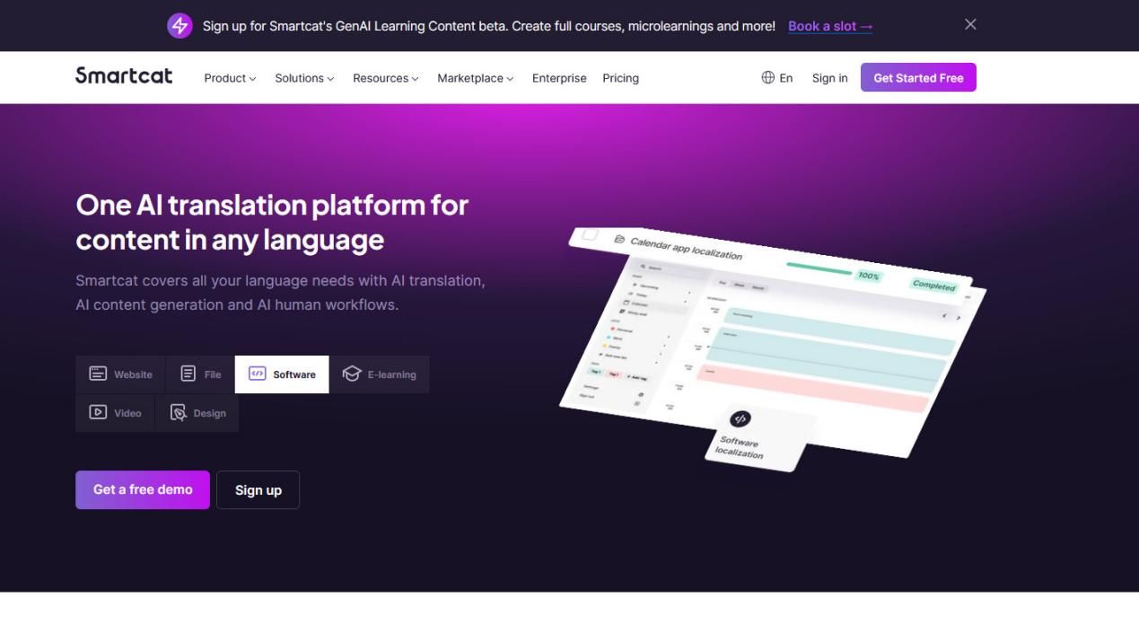Viewport: 1139px width, 642px height.
Task: Select the Video tab
Action: tap(115, 413)
